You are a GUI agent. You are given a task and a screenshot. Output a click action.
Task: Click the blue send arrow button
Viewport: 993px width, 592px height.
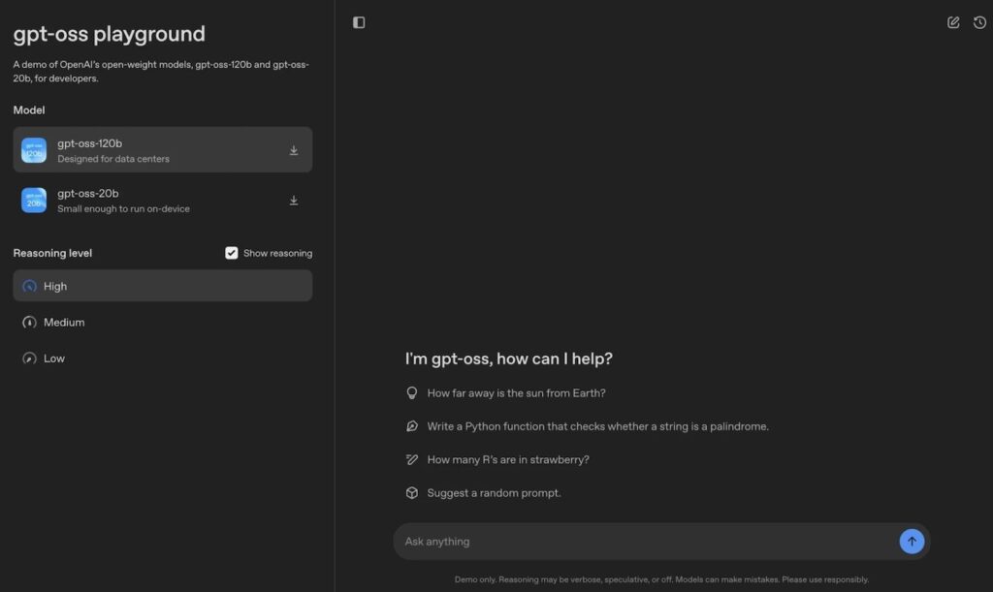912,541
